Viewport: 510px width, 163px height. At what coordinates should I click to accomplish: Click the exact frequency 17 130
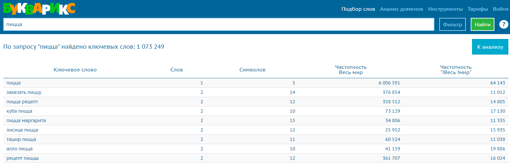(x=498, y=111)
